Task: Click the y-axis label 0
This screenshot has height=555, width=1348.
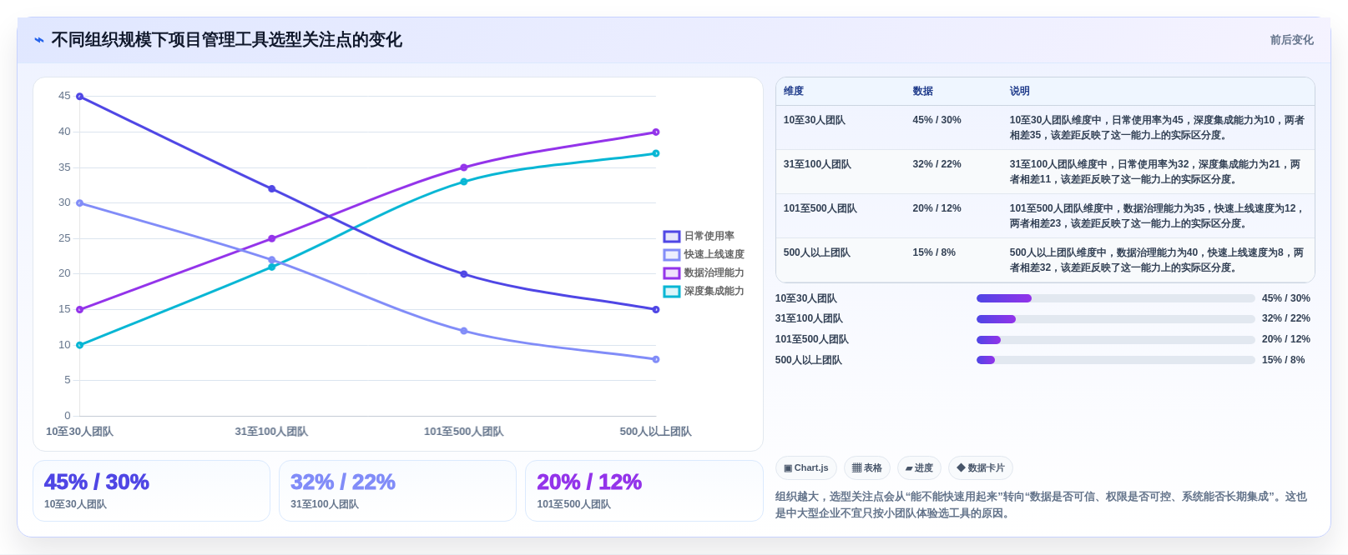Action: pos(68,416)
